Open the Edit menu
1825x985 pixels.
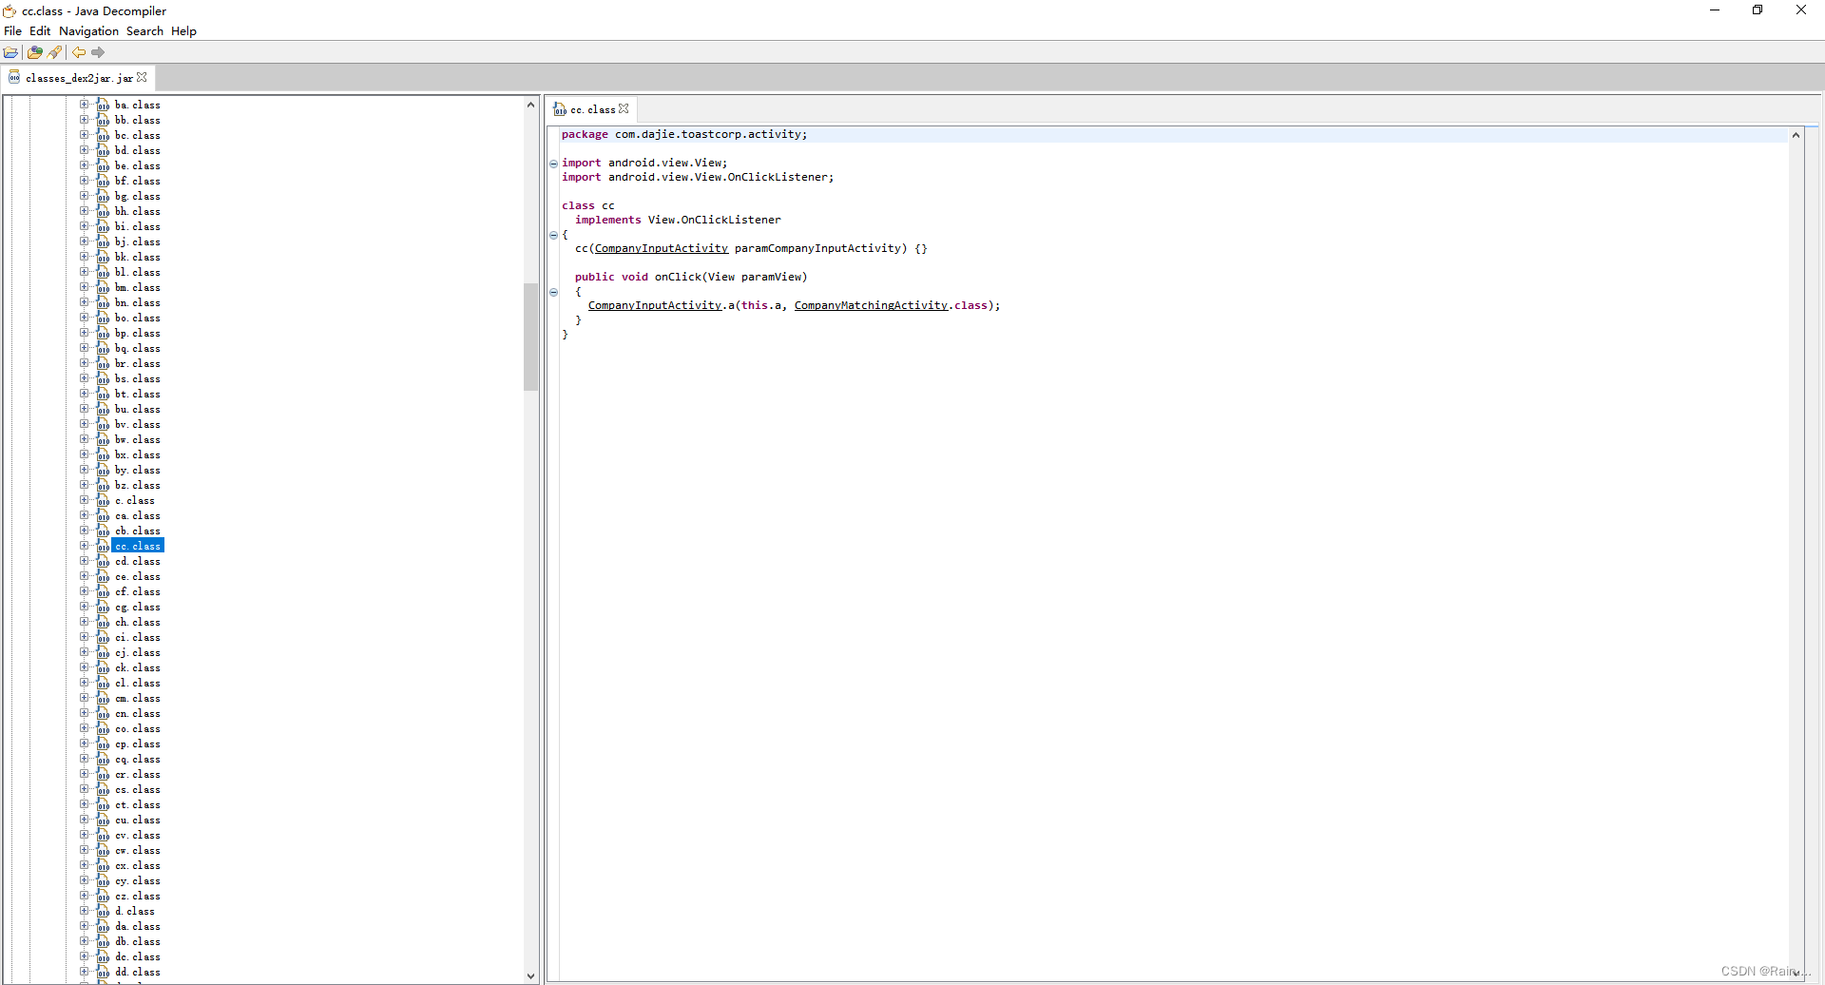click(x=40, y=31)
